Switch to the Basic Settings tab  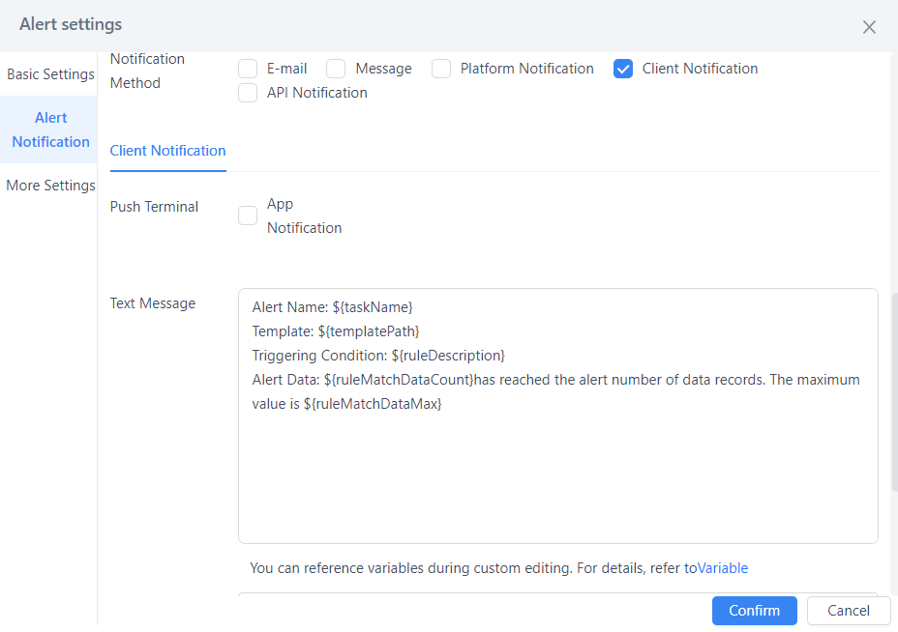[50, 74]
